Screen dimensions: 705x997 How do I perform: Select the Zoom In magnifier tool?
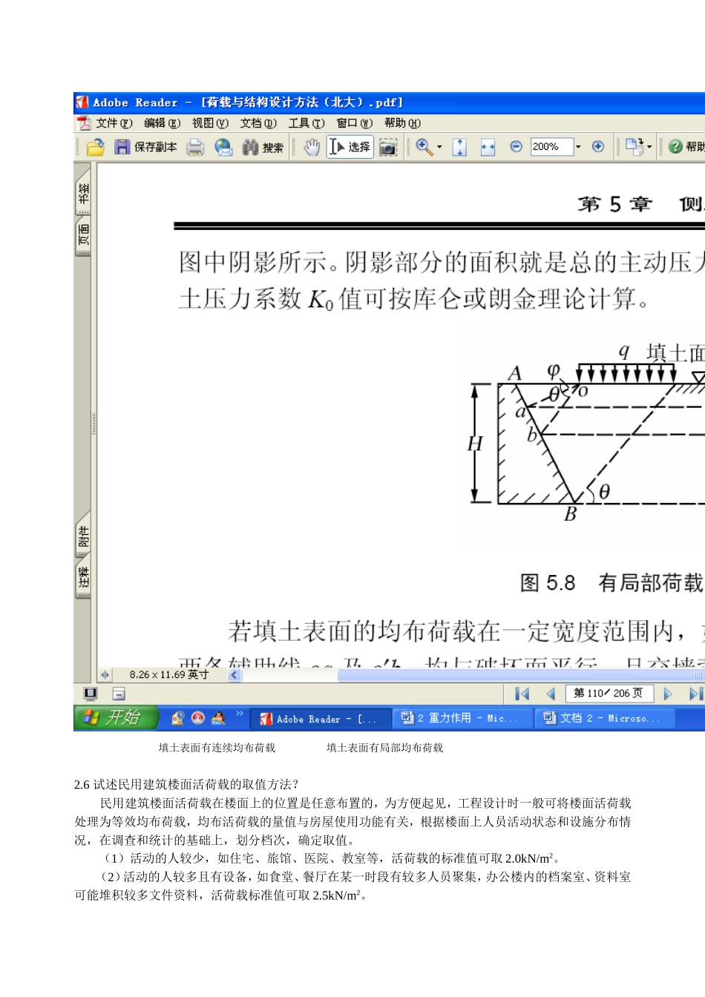(x=424, y=147)
